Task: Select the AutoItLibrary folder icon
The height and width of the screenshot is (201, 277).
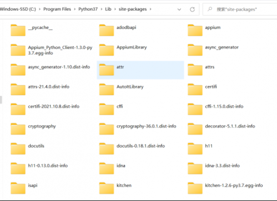Action: point(107,89)
